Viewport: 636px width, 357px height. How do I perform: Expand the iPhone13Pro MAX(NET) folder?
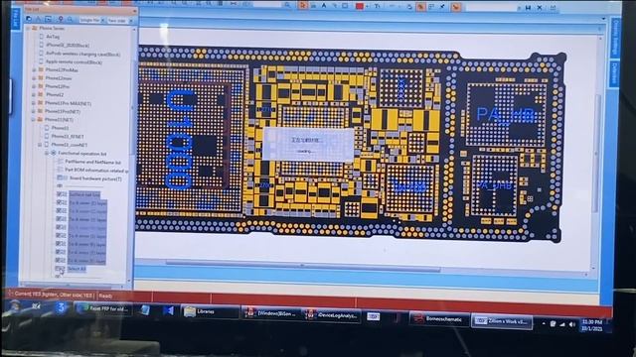pyautogui.click(x=34, y=103)
